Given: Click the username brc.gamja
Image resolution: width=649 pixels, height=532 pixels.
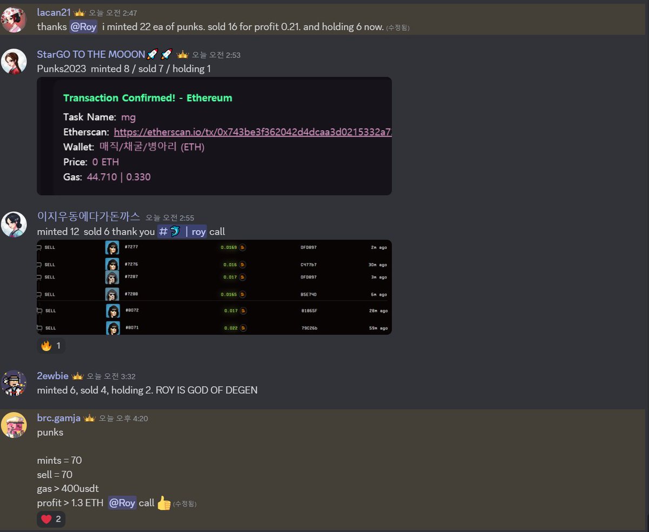Looking at the screenshot, I should (x=59, y=418).
